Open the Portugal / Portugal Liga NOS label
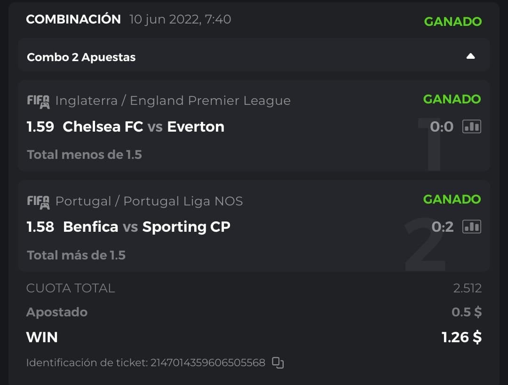Viewport: 508px width, 385px height. pyautogui.click(x=149, y=201)
